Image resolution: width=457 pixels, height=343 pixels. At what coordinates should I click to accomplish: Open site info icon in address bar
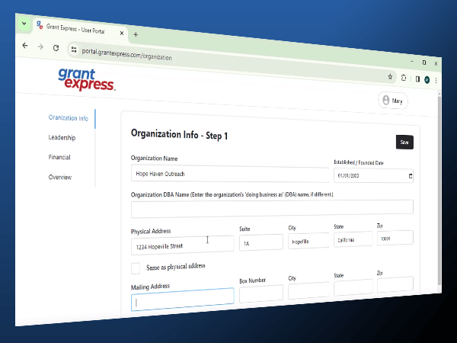[74, 50]
